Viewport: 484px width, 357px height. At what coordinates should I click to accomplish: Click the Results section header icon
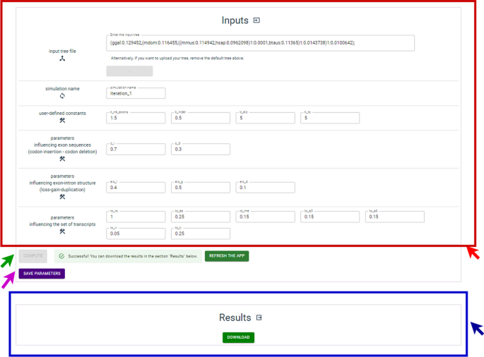click(x=259, y=317)
